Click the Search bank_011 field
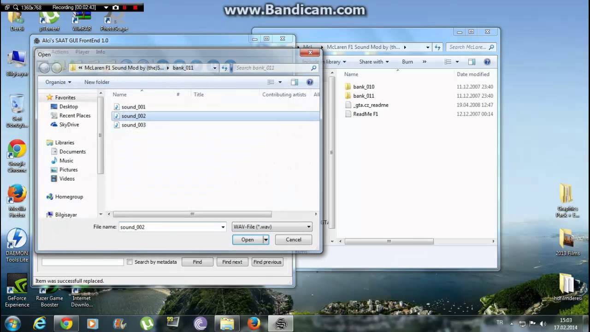 click(x=272, y=68)
